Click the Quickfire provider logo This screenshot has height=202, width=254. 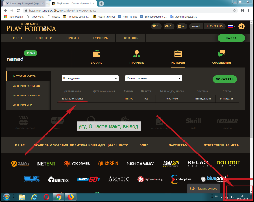pos(20,164)
